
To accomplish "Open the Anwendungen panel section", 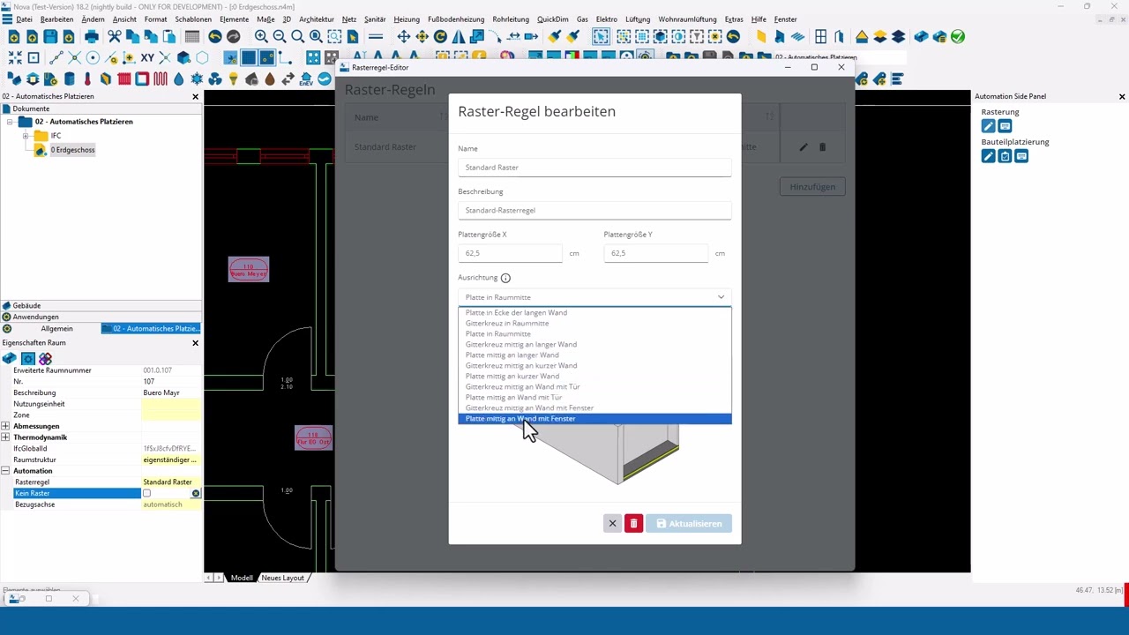I will point(101,317).
